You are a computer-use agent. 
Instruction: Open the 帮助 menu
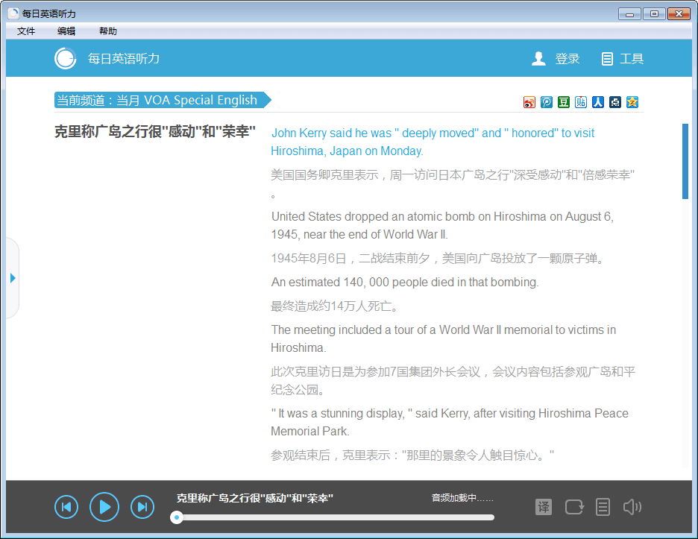coord(108,31)
